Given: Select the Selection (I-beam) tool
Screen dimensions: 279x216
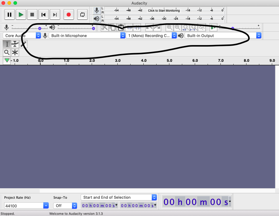Looking at the screenshot, I should click(x=7, y=44).
